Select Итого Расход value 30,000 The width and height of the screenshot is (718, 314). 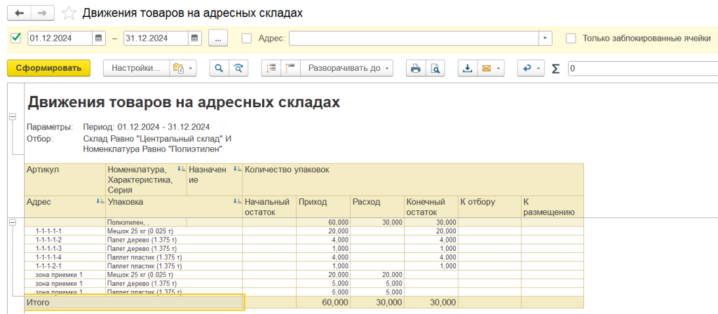377,303
